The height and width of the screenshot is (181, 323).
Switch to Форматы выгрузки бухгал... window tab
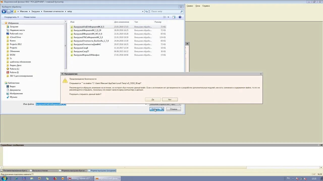(73, 170)
